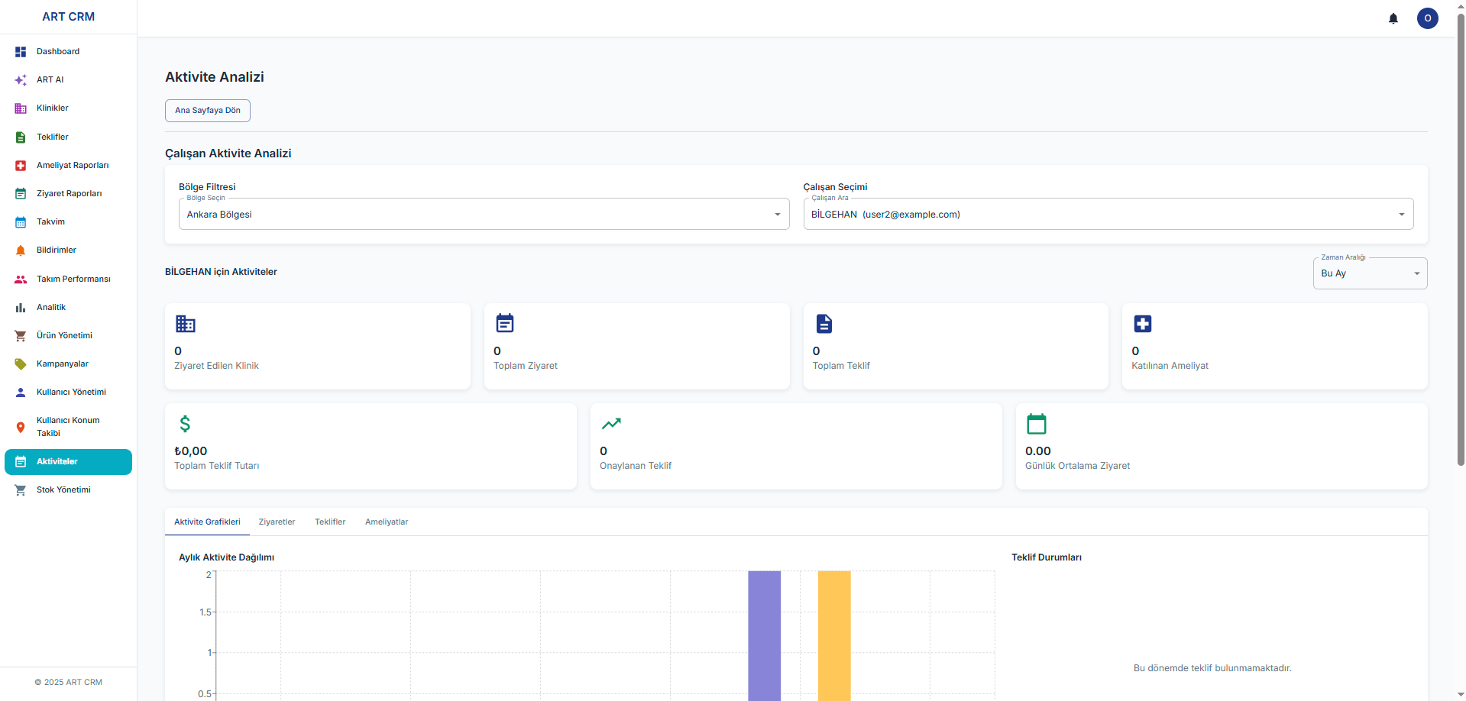This screenshot has width=1466, height=701.
Task: Click the notification bell icon
Action: pyautogui.click(x=1393, y=18)
